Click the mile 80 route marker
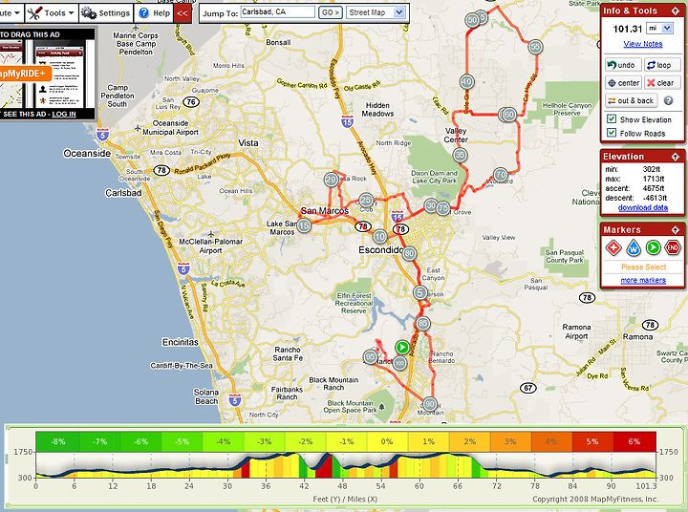Viewport: 688px width, 512px height. [409, 253]
